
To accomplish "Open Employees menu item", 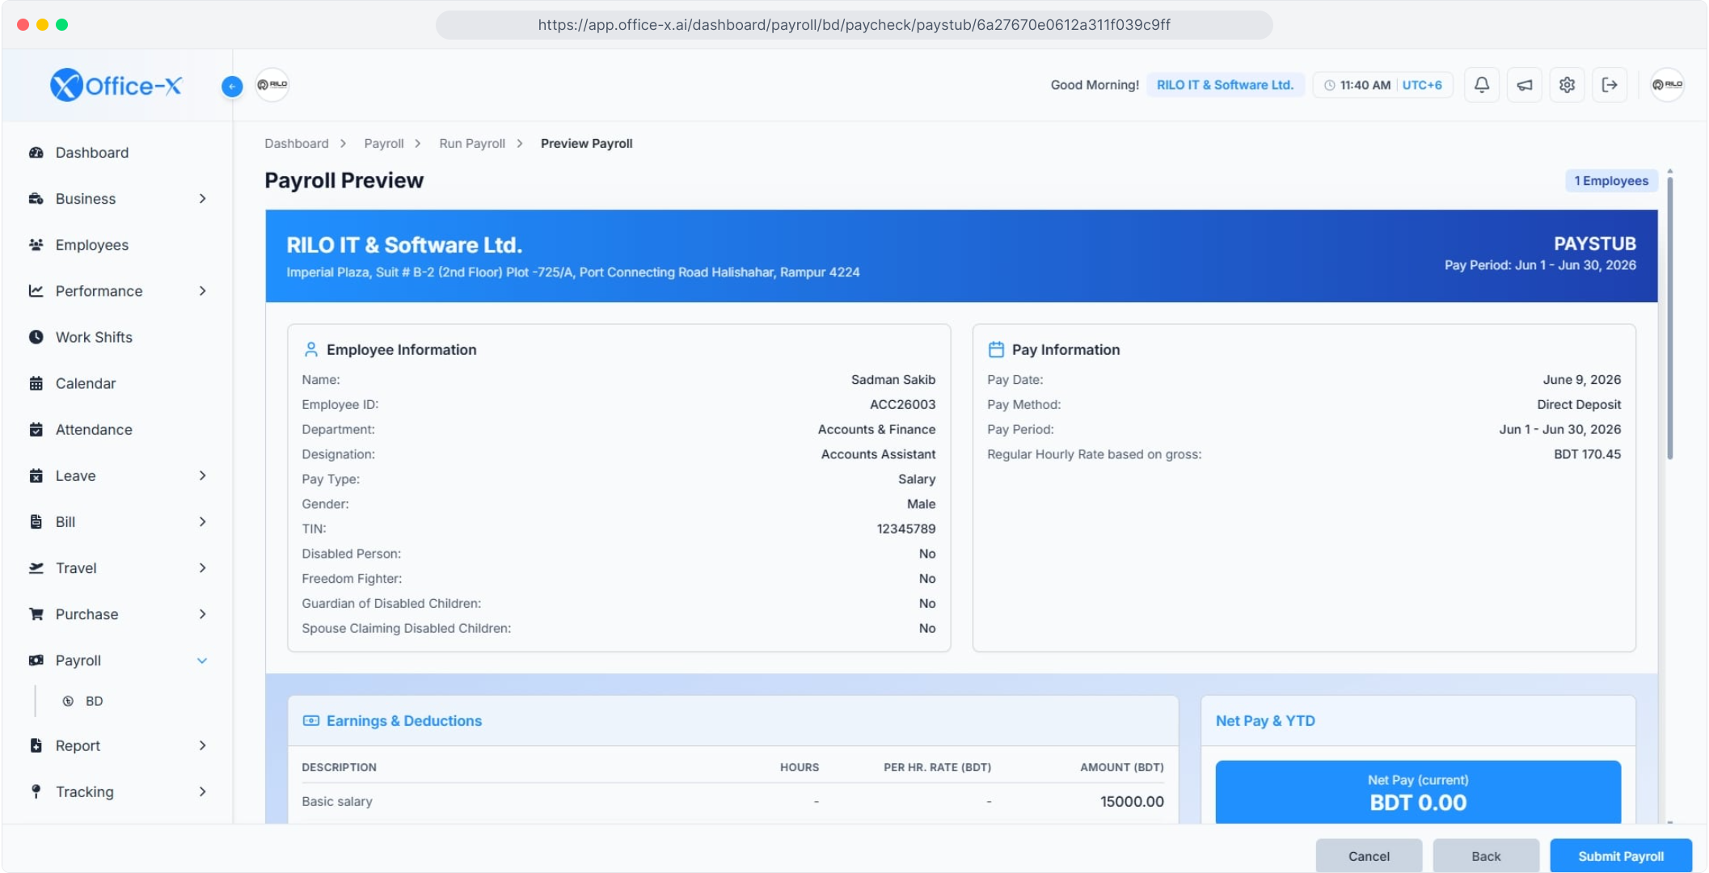I will (91, 245).
